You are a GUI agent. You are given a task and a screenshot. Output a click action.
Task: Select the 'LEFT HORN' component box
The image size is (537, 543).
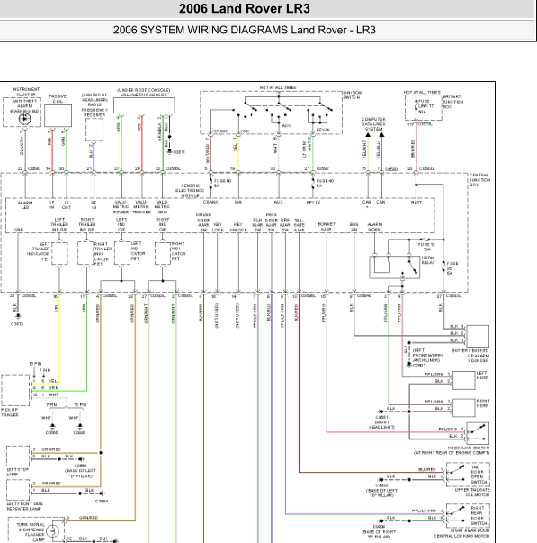click(463, 380)
